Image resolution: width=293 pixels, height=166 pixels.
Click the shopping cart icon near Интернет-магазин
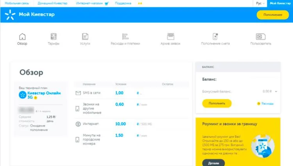point(107,4)
